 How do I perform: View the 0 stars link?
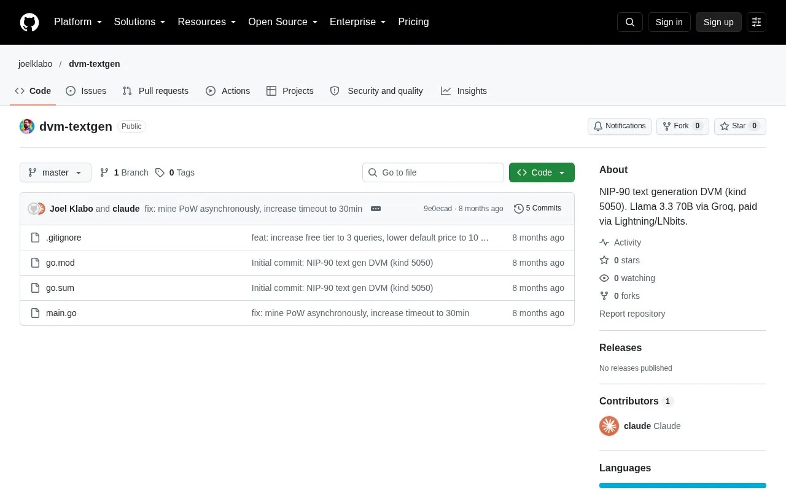620,260
